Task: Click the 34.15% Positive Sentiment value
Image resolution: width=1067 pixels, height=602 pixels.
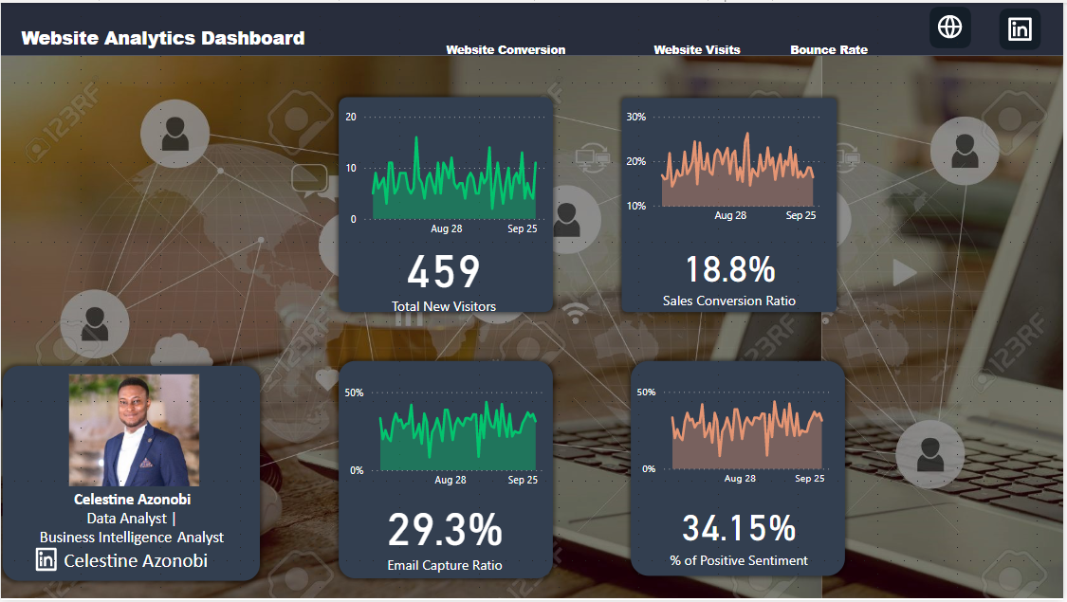Action: pos(739,529)
